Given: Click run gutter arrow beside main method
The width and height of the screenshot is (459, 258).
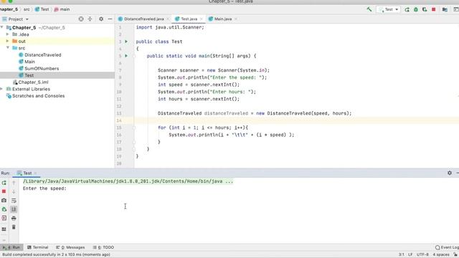Looking at the screenshot, I should coord(126,56).
